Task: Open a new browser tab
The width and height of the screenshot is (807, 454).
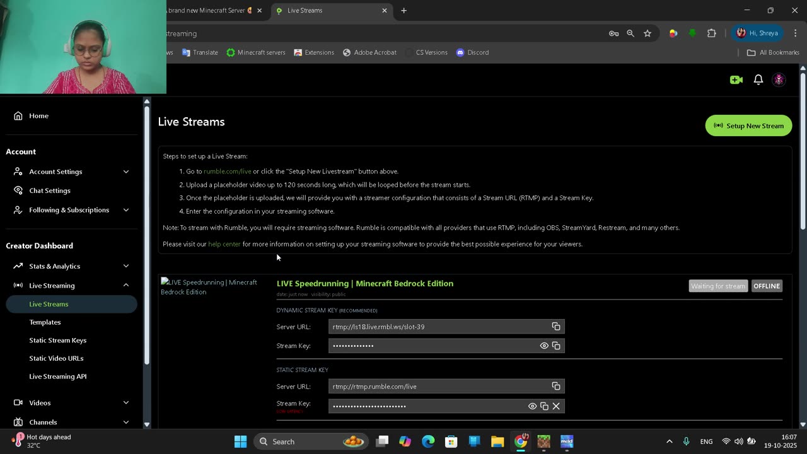Action: pos(404,11)
